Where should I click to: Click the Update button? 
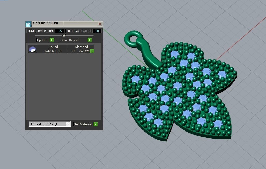coord(43,40)
